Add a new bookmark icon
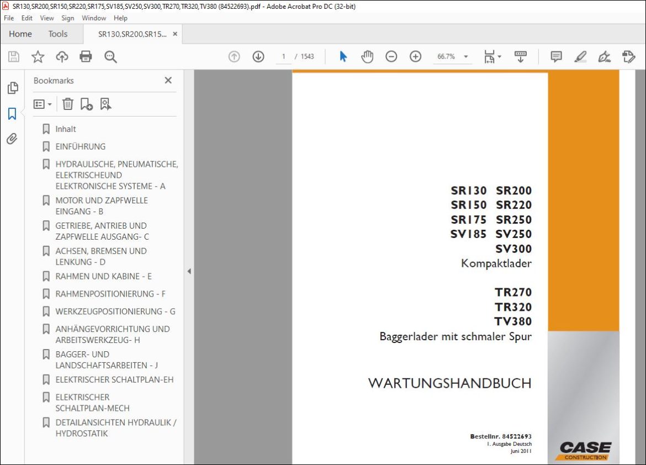The height and width of the screenshot is (465, 646). pos(87,104)
